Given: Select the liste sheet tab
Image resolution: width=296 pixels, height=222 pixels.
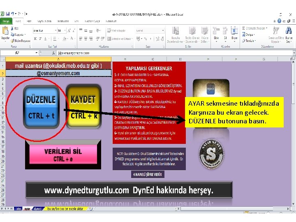Looking at the screenshot, I should click(x=18, y=209).
